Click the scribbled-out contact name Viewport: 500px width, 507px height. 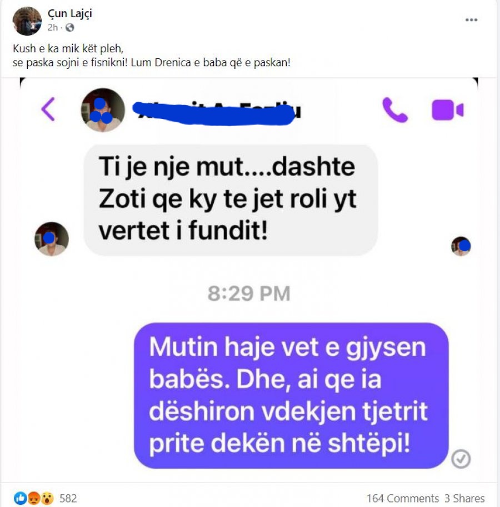point(217,112)
